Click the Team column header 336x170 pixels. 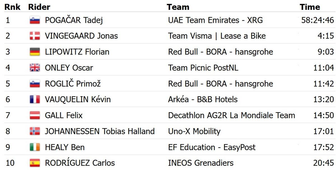[x=178, y=7]
